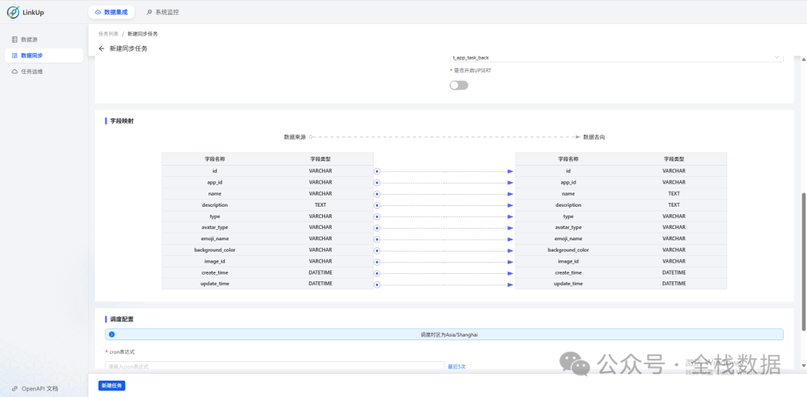Select 数据同步 in the sidebar
This screenshot has height=397, width=807.
32,55
